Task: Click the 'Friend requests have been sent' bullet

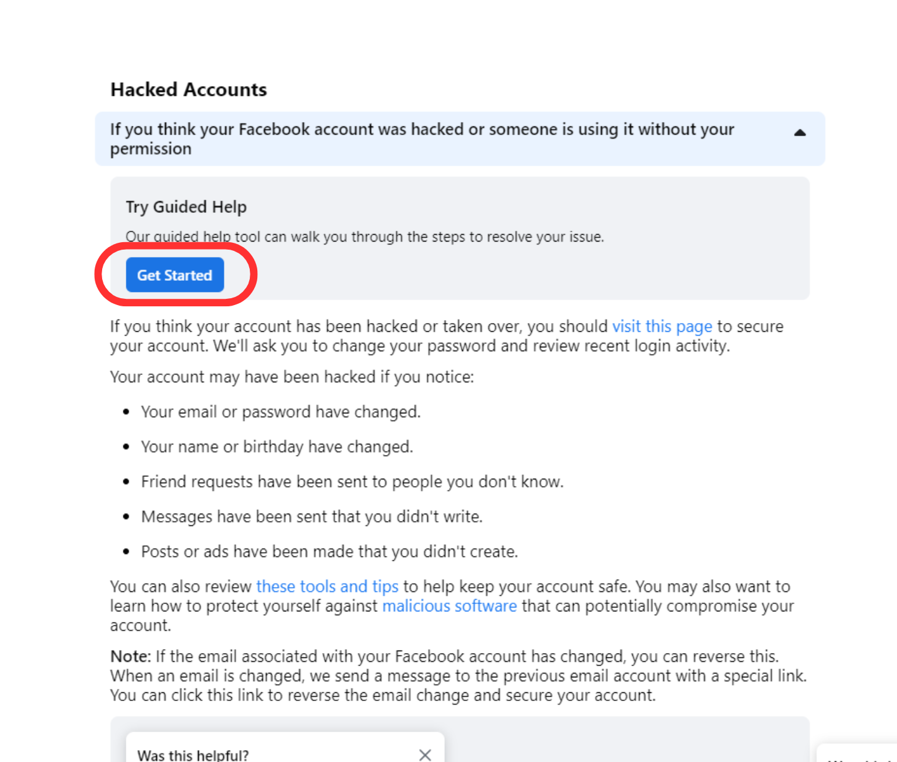Action: (x=352, y=482)
